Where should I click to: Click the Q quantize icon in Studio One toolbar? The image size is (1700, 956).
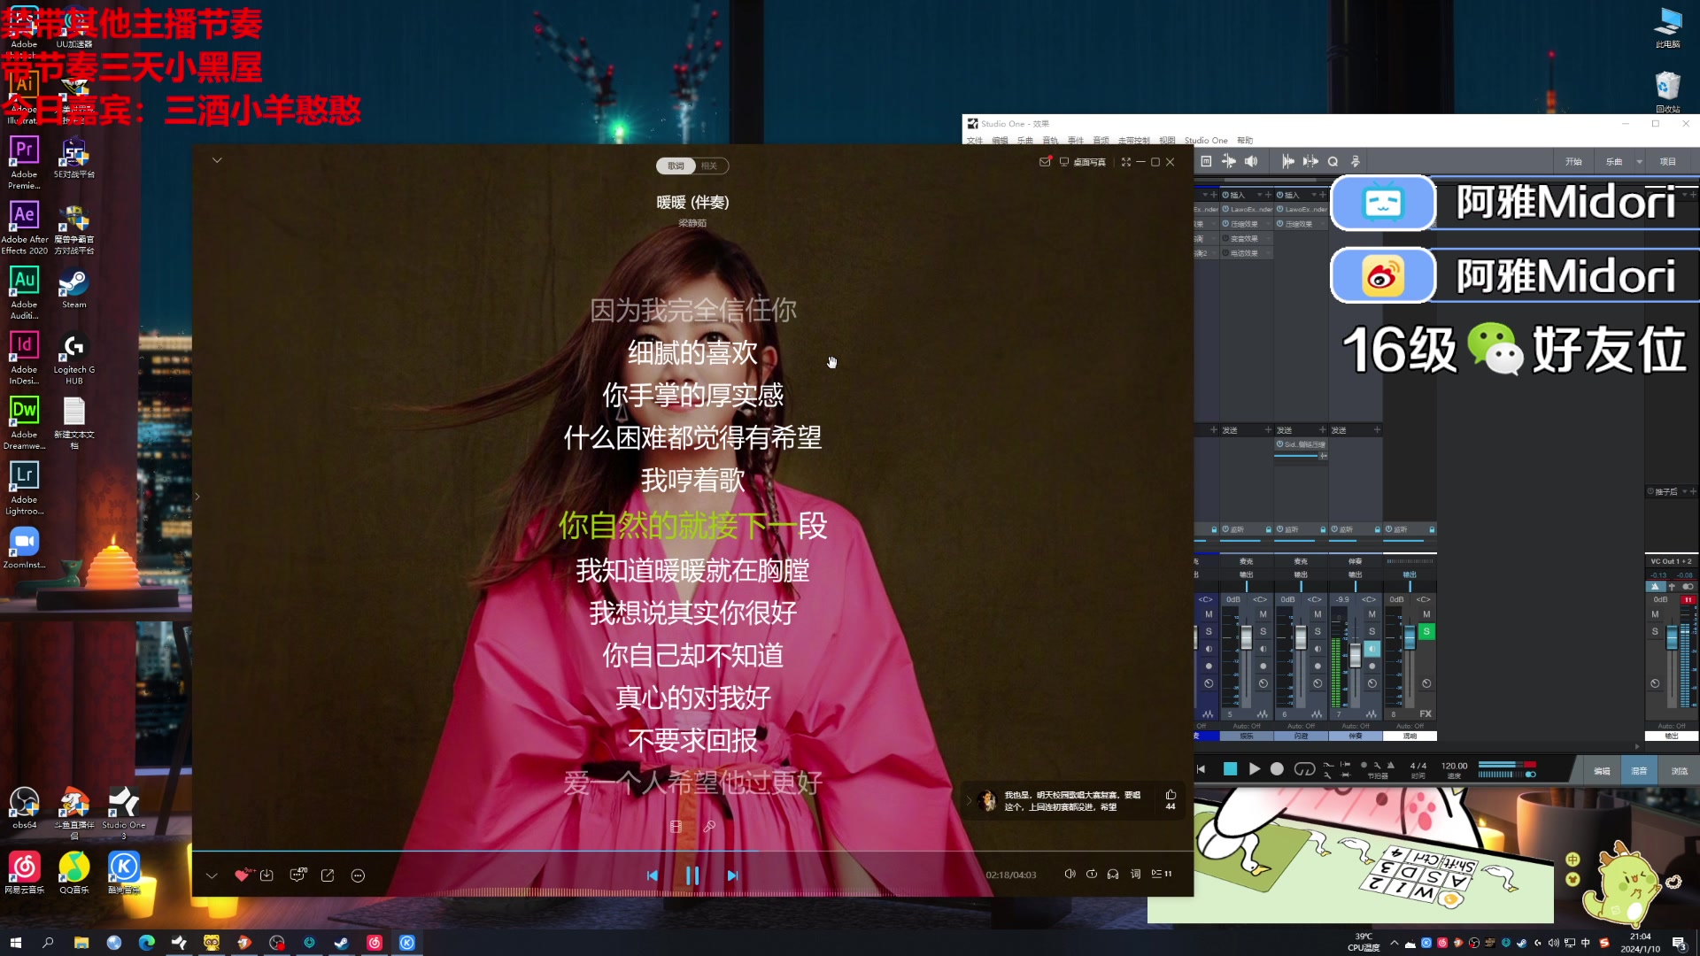[x=1333, y=161]
